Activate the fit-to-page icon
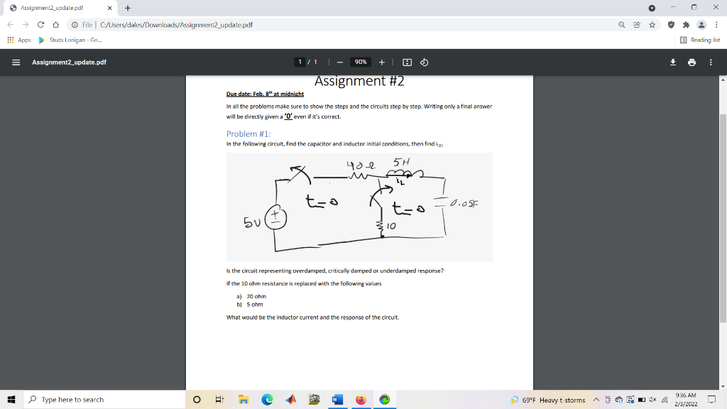Viewport: 727px width, 409px height. click(405, 62)
